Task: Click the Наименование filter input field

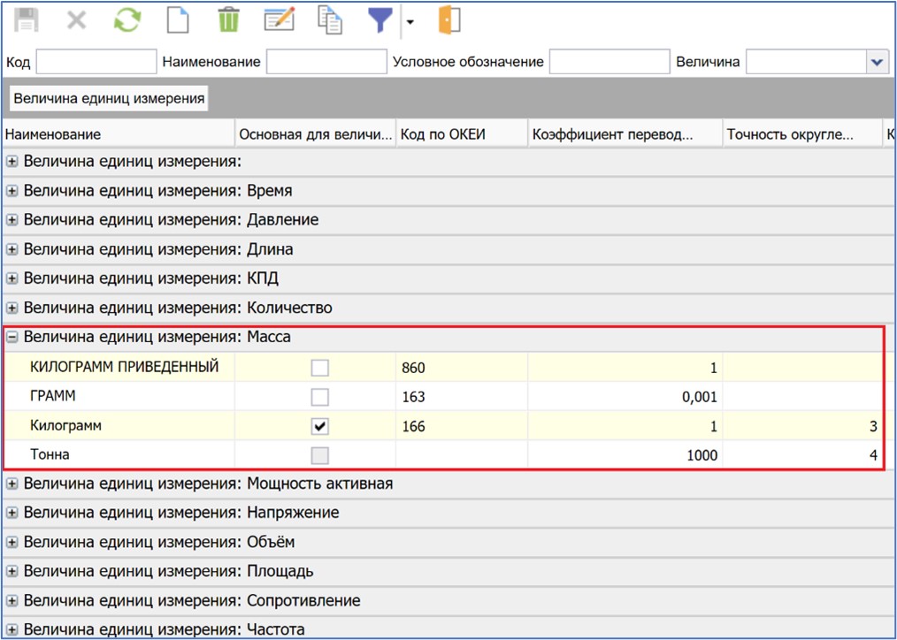Action: [x=326, y=62]
